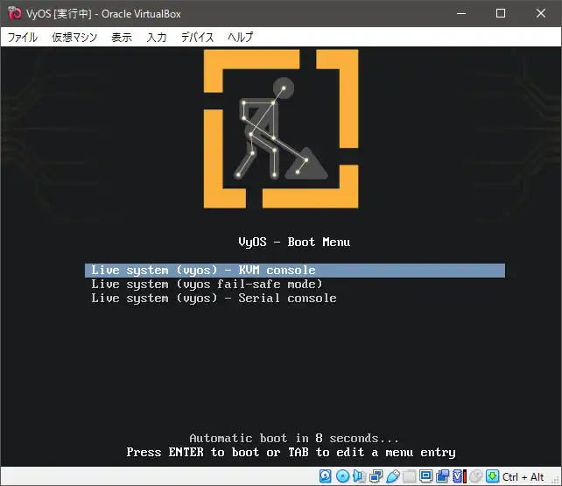Select Live system (vyos fail-safe mode) entry
The width and height of the screenshot is (562, 486).
pyautogui.click(x=207, y=285)
